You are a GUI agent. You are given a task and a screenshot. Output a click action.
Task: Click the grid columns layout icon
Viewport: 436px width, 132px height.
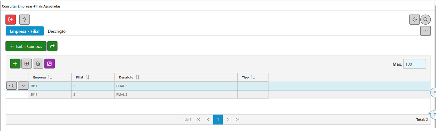pos(27,64)
